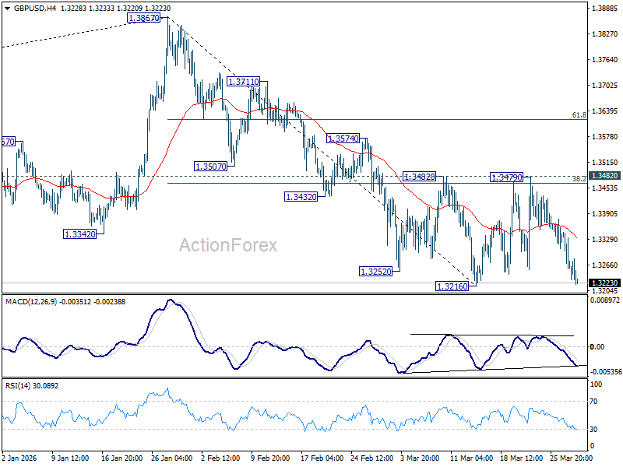Click the 24 Feb 12:00 date label
This screenshot has width=623, height=467.
click(372, 458)
